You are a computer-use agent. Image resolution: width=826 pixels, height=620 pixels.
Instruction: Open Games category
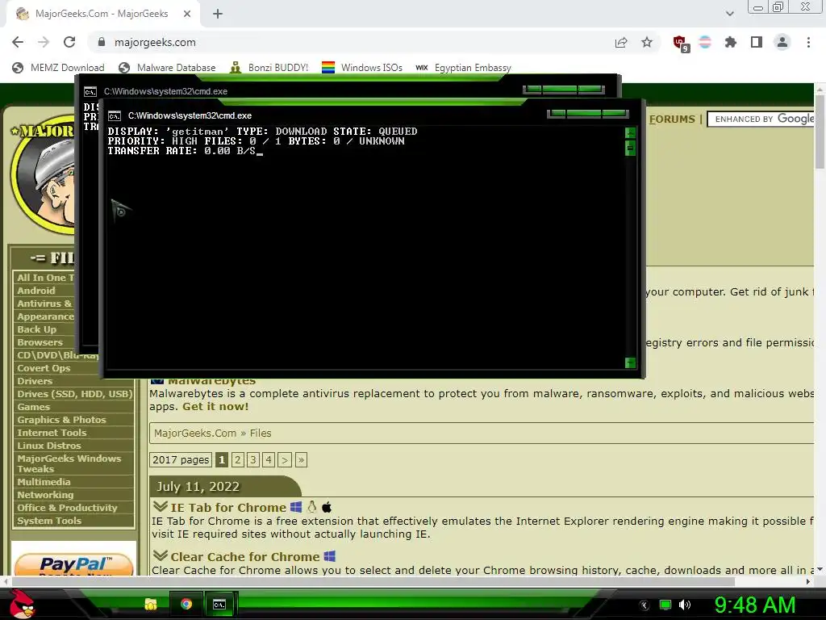34,407
